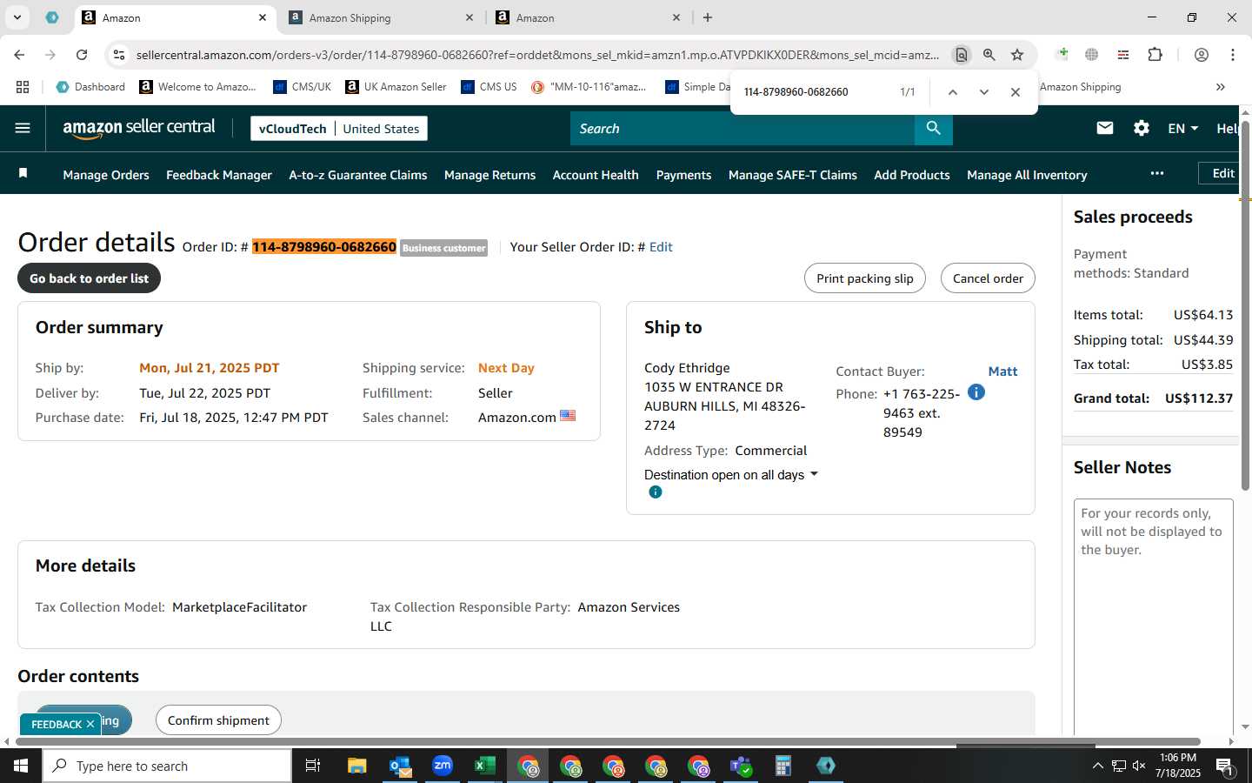
Task: Open Zoom from the taskbar
Action: (443, 766)
